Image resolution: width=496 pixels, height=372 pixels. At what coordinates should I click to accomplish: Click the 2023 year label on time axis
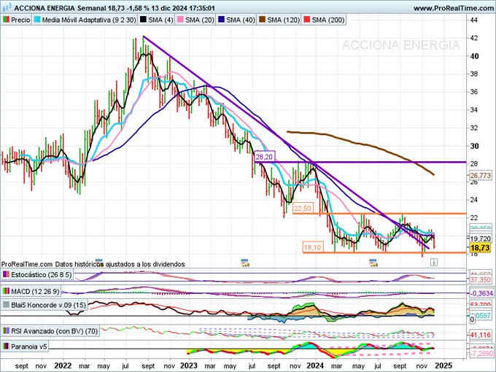coord(188,365)
